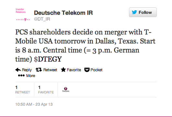Click the Reply text label
Screen dimensions: 172x117
point(27,70)
